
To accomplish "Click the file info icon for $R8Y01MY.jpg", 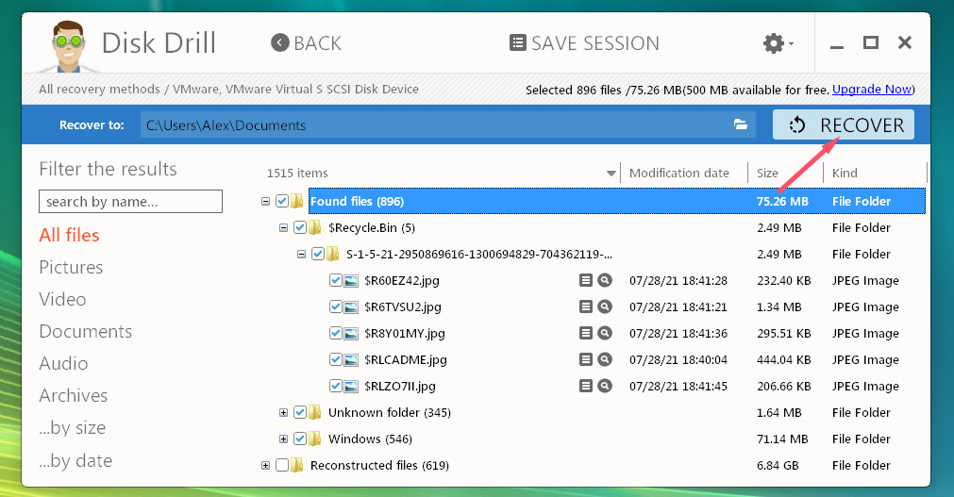I will (586, 333).
